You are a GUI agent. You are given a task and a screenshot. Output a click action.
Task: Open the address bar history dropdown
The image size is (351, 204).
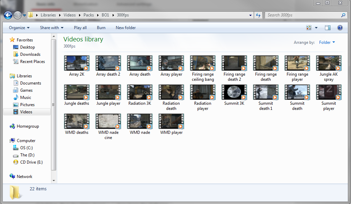250,15
